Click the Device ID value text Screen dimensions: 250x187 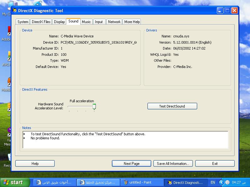98,42
